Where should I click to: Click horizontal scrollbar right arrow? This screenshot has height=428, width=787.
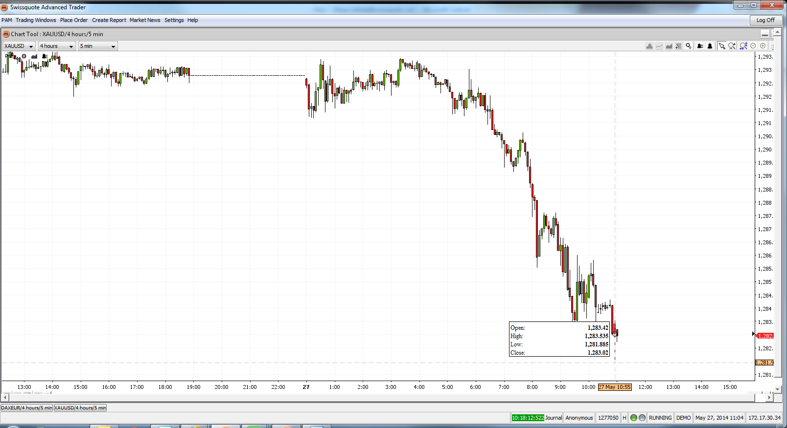(769, 398)
